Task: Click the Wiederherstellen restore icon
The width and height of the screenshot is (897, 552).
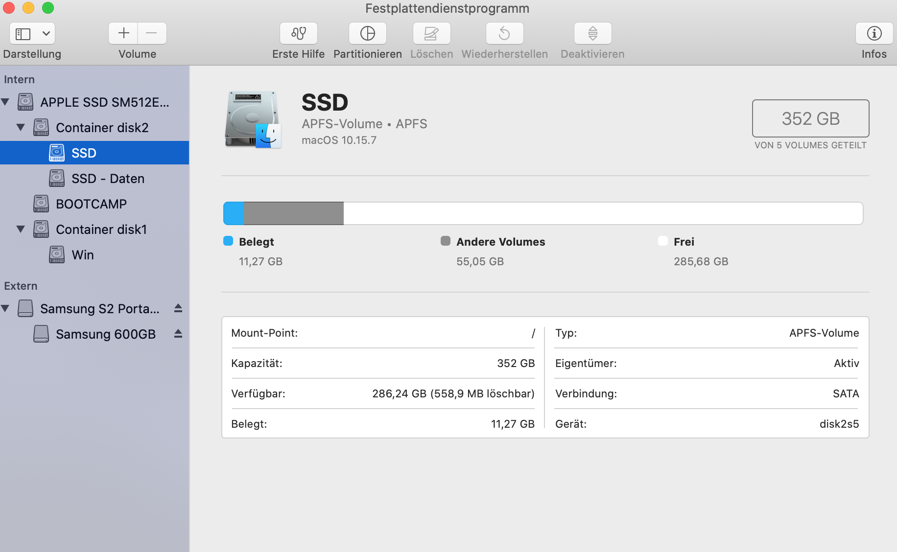Action: pos(504,34)
